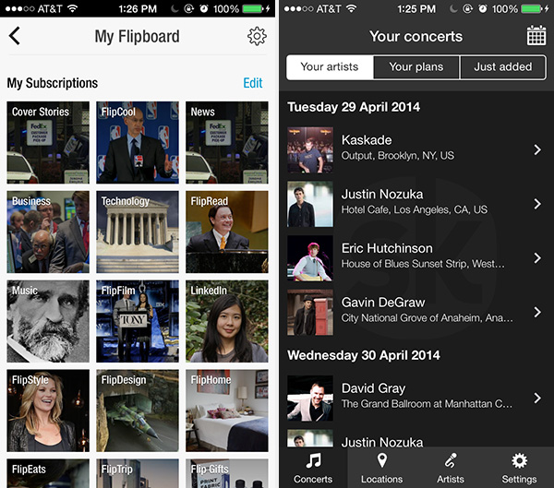This screenshot has height=488, width=554.
Task: Tap Kaskade artist photo
Action: (x=310, y=149)
